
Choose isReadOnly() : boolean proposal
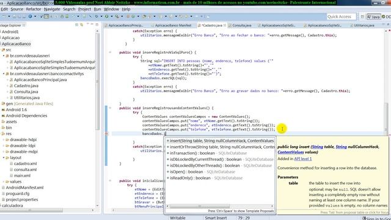pyautogui.click(x=220, y=178)
